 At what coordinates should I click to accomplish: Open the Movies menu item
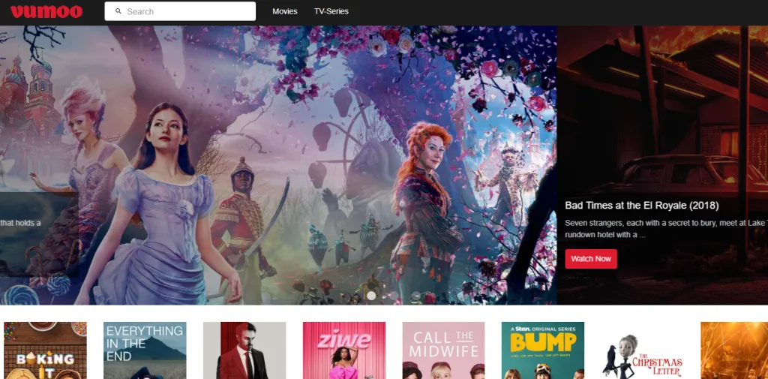[284, 11]
